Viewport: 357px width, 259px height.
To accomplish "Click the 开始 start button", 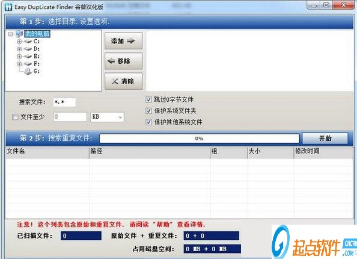I will point(325,139).
